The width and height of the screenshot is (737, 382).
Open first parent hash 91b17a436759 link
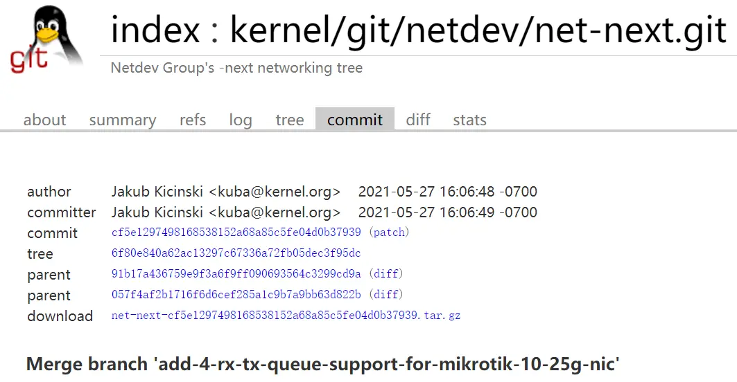coord(236,273)
